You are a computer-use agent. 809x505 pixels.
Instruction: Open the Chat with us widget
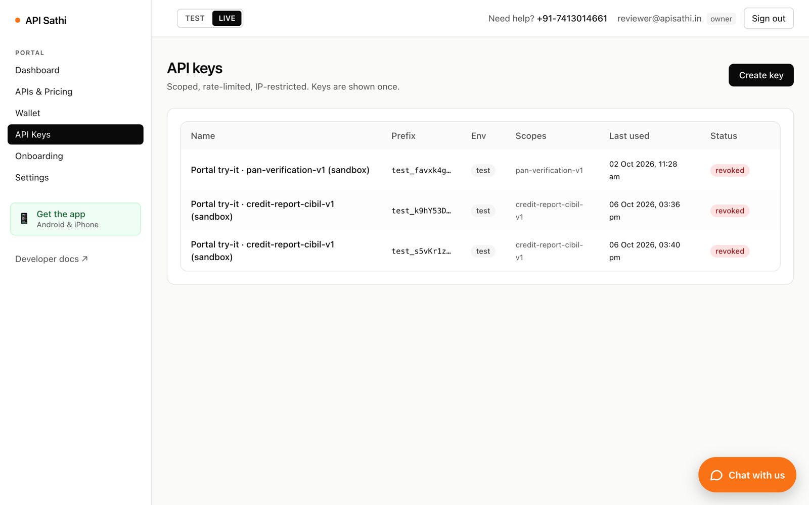[x=747, y=475]
